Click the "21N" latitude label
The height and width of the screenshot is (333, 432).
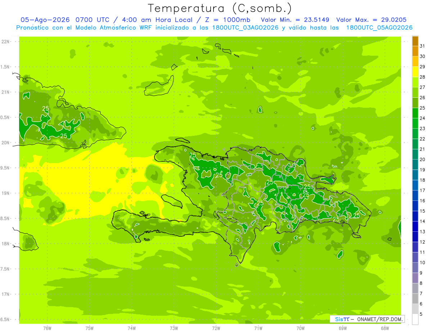point(6,92)
